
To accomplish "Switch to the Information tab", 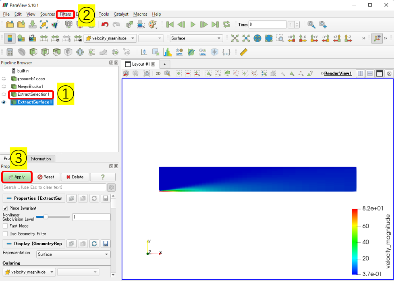I will click(x=41, y=159).
